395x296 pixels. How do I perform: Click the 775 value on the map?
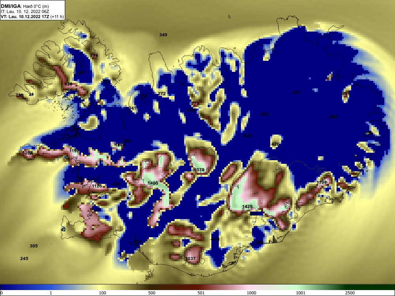195,103
